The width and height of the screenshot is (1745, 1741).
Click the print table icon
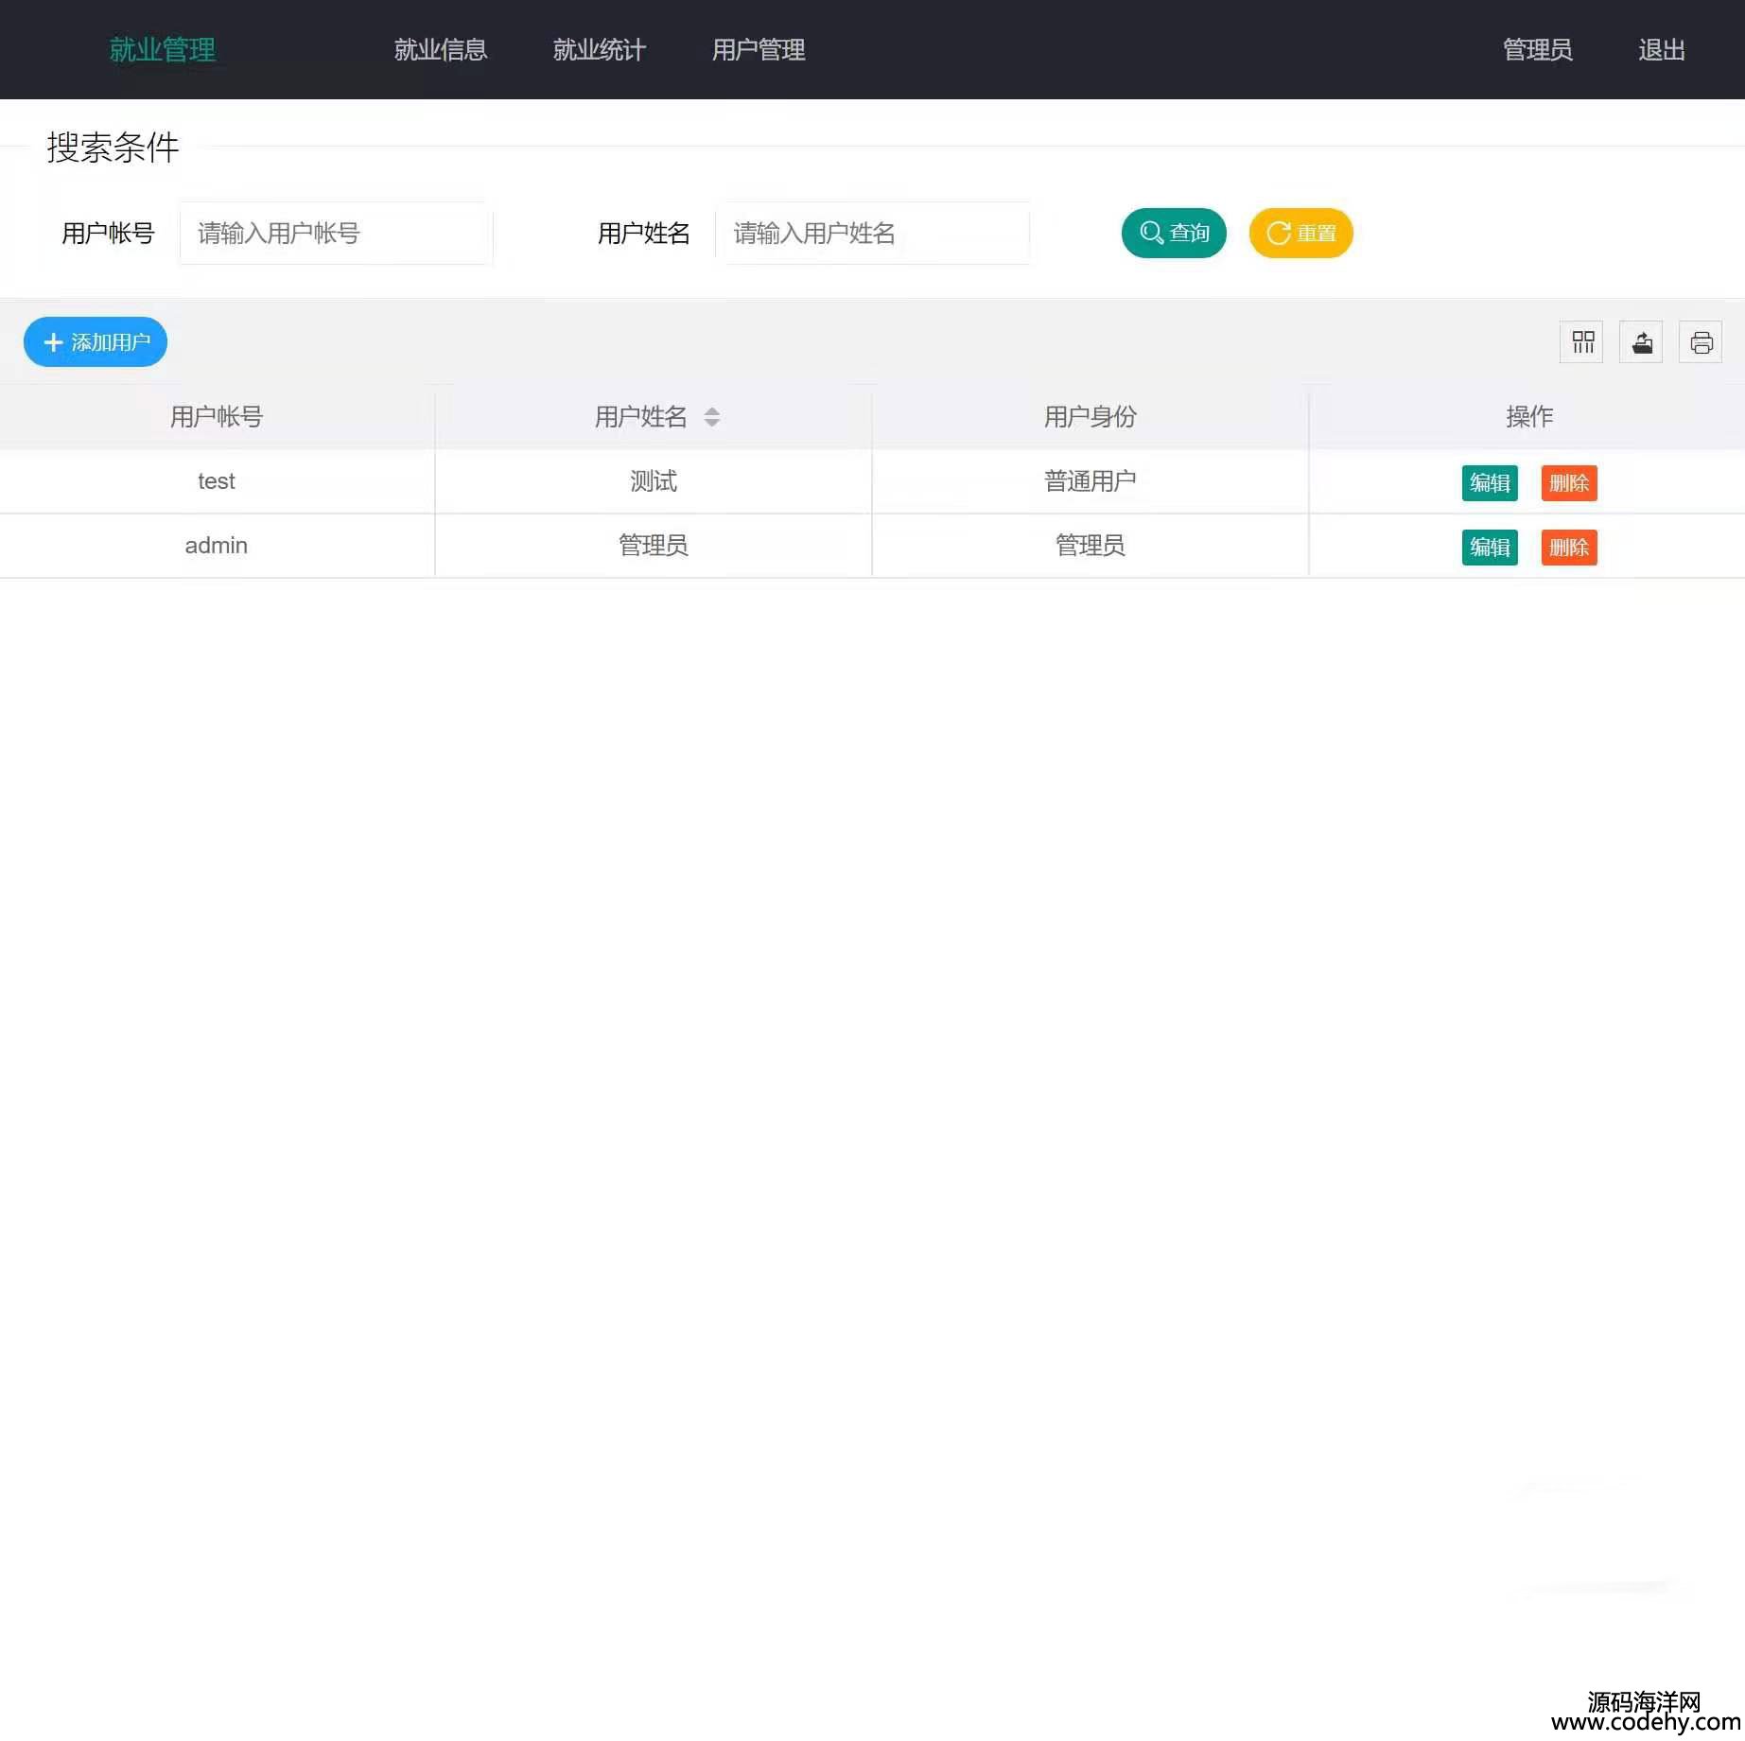1701,342
